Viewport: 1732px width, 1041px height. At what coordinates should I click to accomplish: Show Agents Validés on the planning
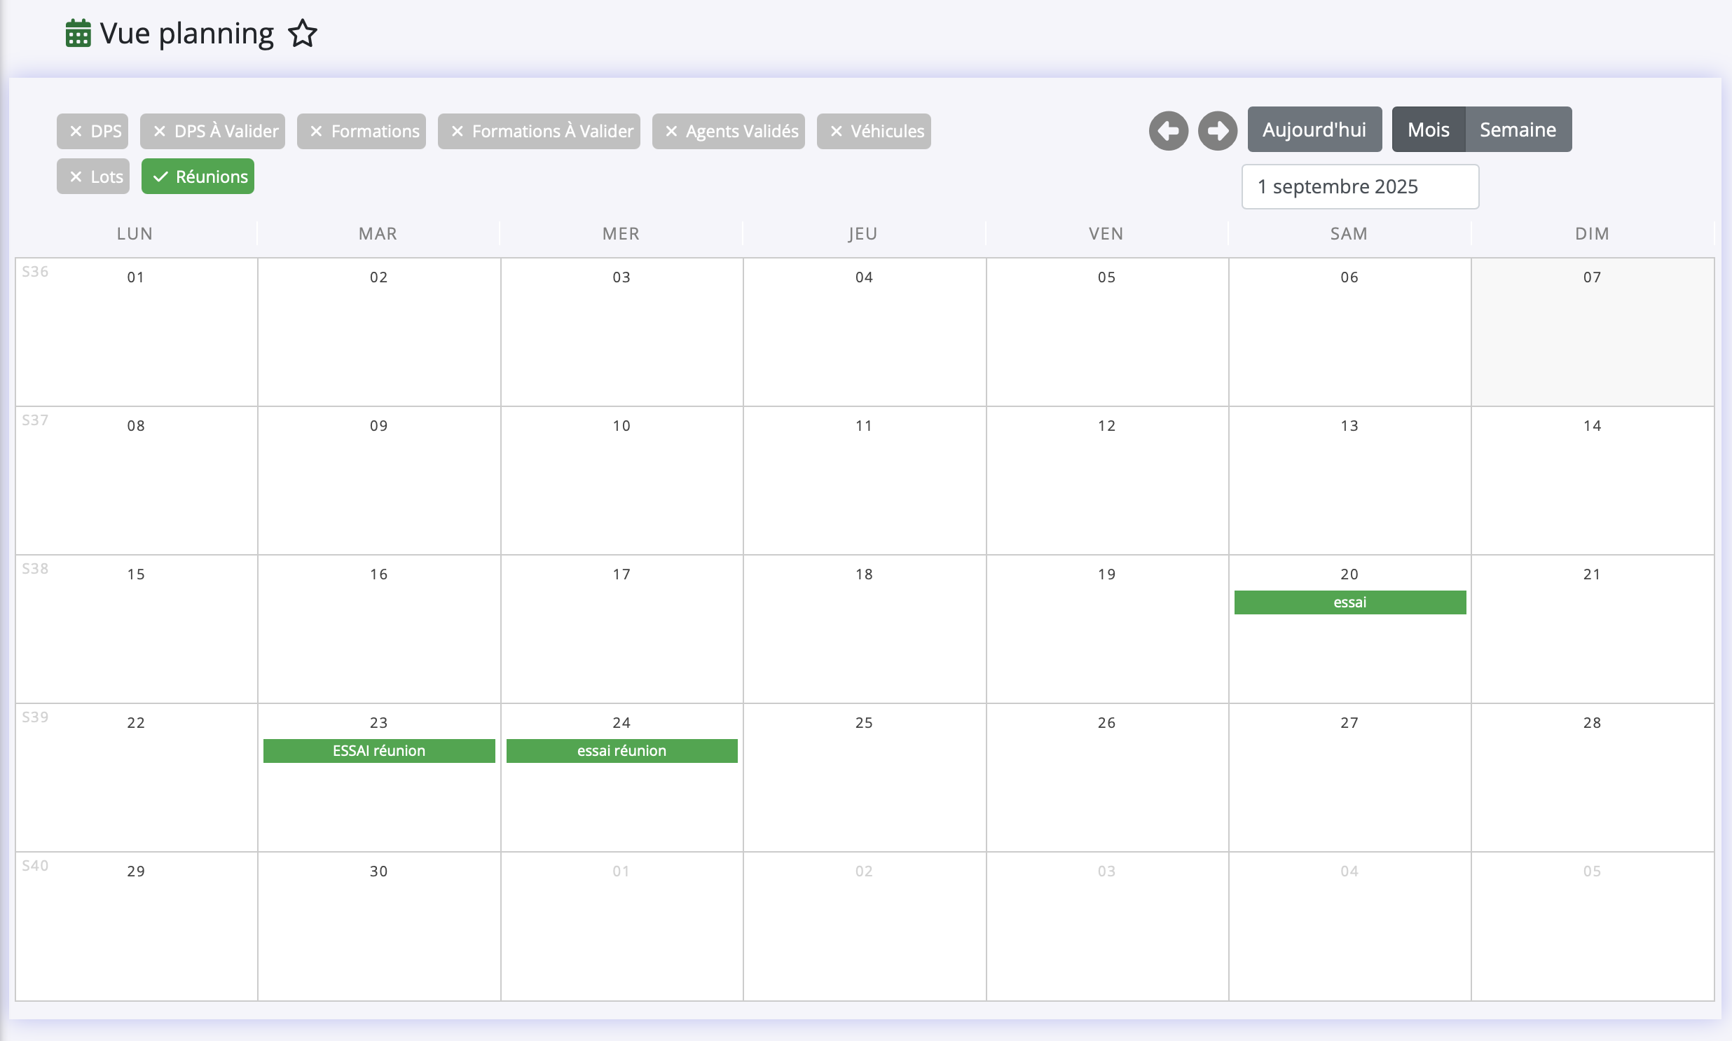coord(728,131)
